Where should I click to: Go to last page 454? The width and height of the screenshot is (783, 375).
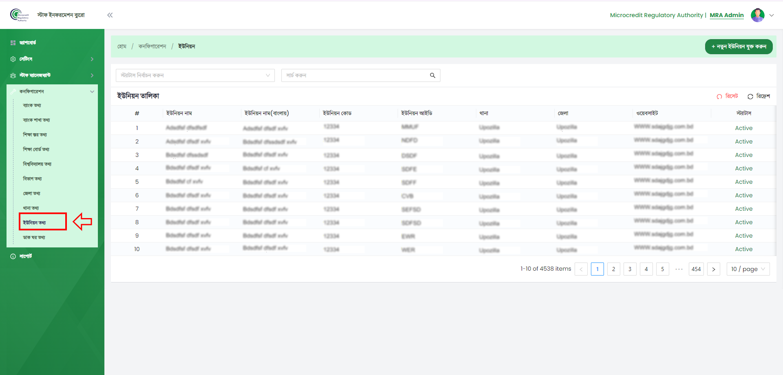(696, 269)
